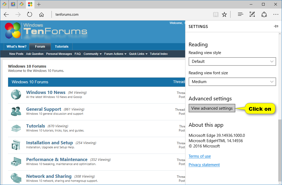Switch to the first browser tab
Image resolution: width=282 pixels, height=185 pixels.
[x=5, y=4]
